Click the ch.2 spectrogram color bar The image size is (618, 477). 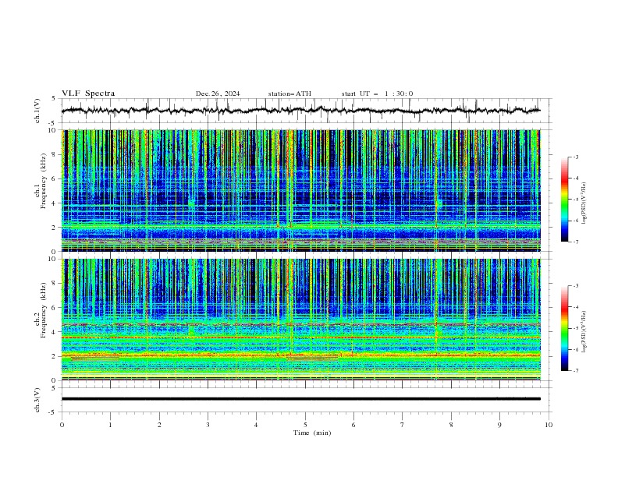click(x=564, y=328)
